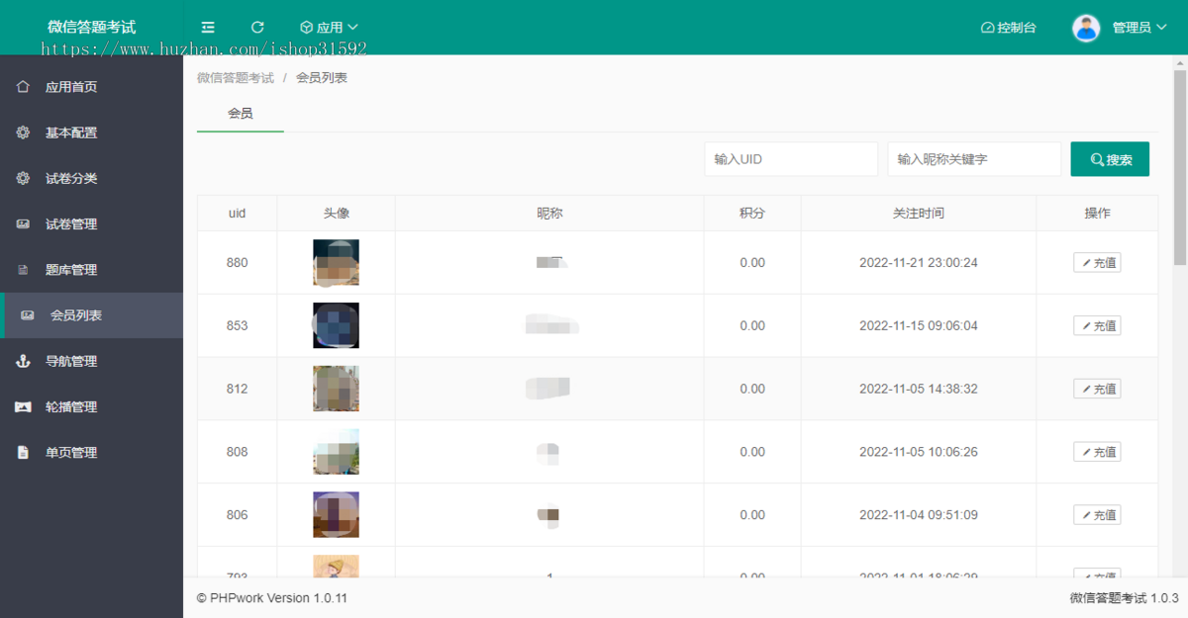The image size is (1188, 618).
Task: Click scrollbar up arrow at top
Action: click(1180, 61)
